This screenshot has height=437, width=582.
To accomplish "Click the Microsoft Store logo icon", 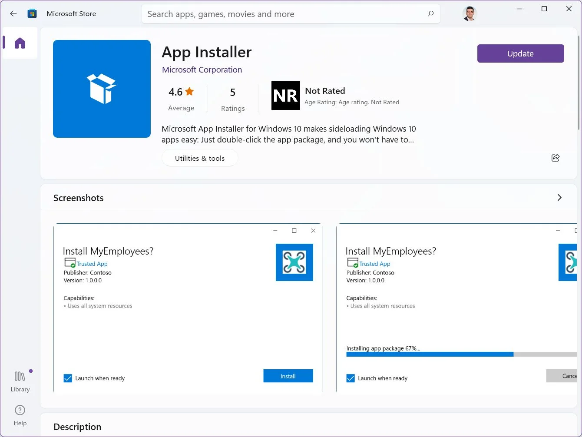I will pyautogui.click(x=32, y=13).
